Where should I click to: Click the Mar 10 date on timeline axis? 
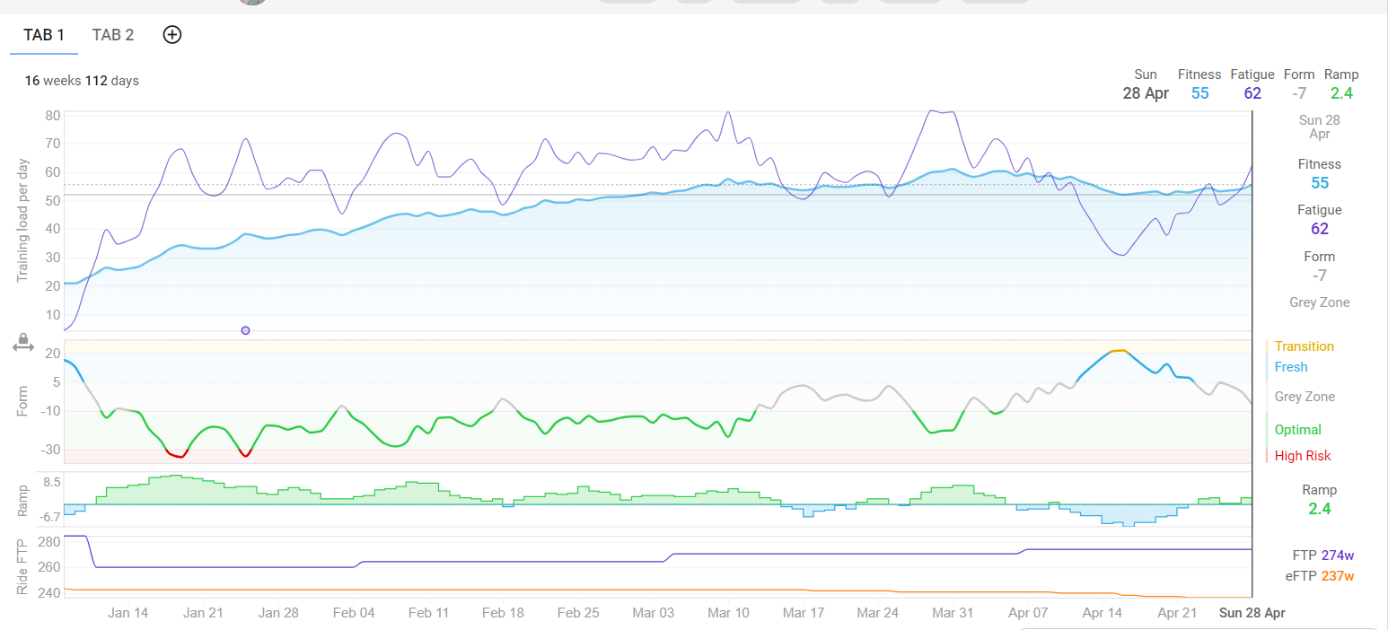(728, 613)
